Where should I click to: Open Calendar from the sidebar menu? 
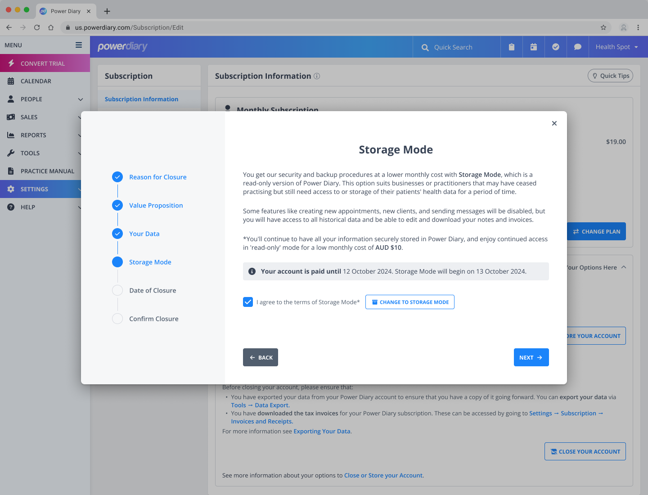tap(36, 81)
